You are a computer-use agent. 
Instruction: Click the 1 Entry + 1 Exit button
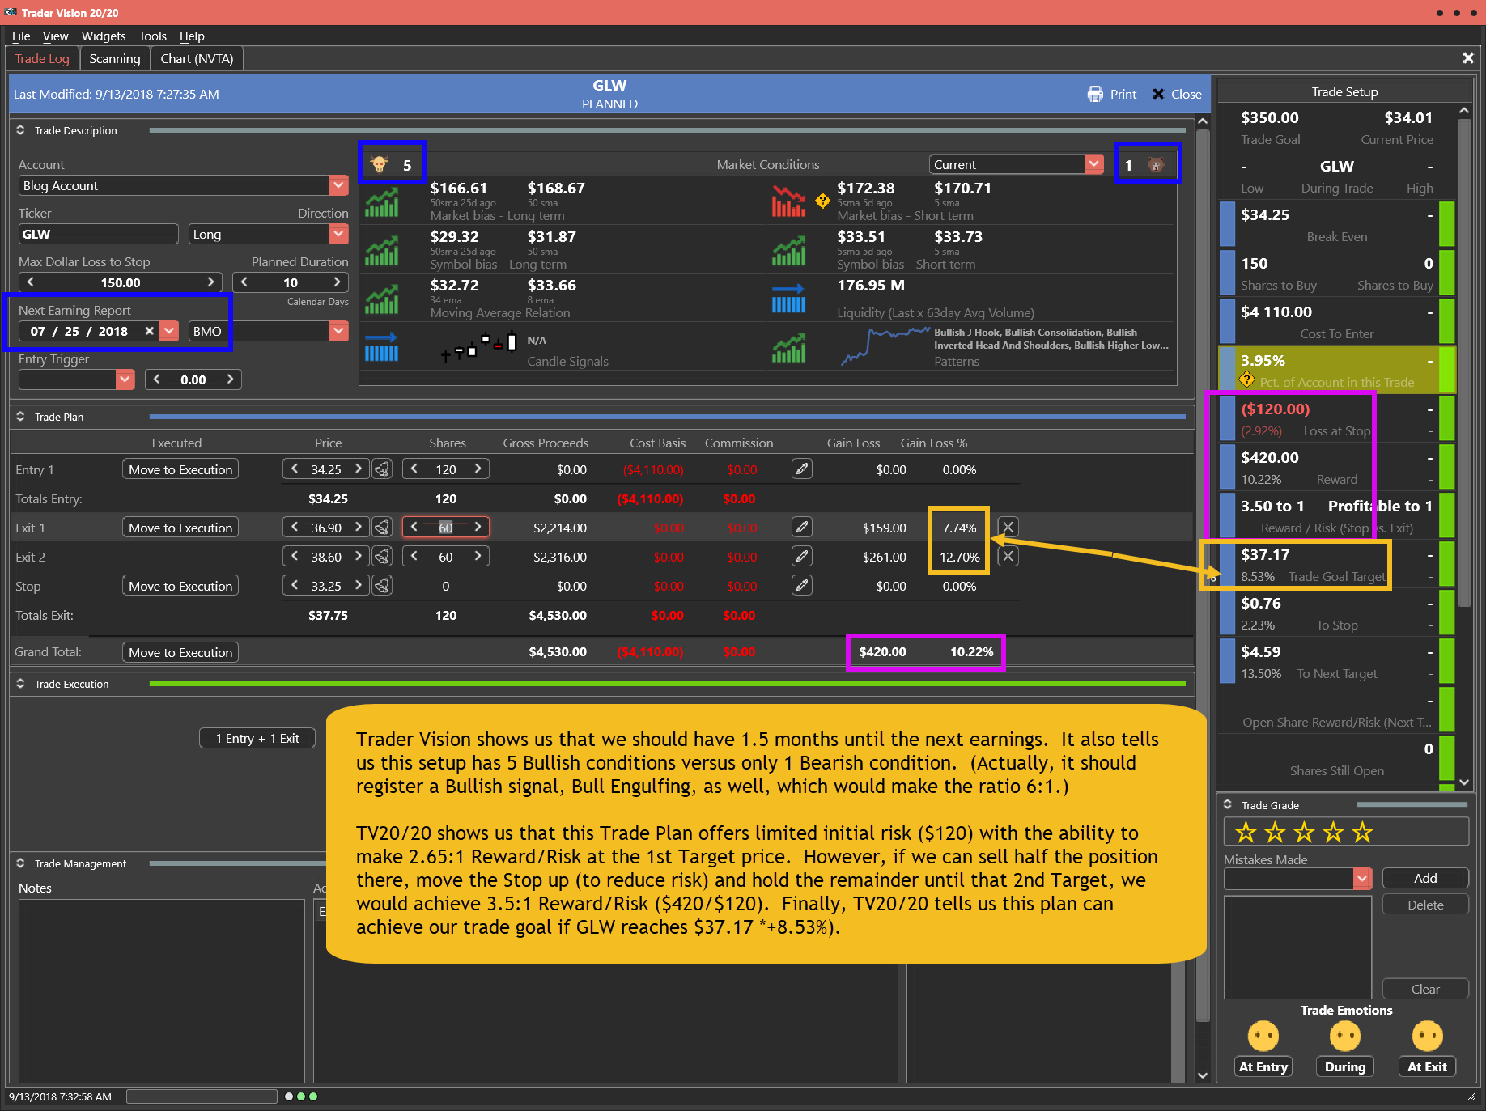click(x=257, y=738)
